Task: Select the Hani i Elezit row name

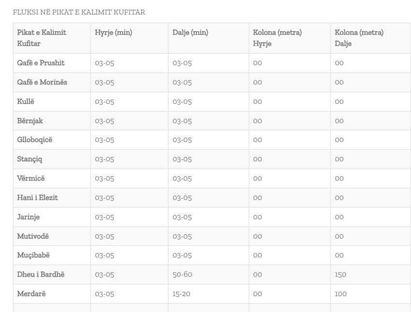Action: [38, 198]
